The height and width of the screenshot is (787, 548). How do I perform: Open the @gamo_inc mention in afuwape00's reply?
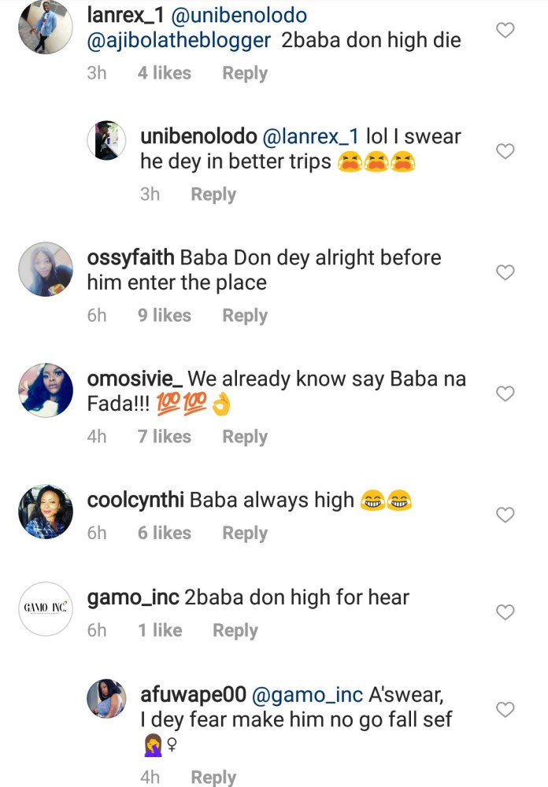coord(306,695)
